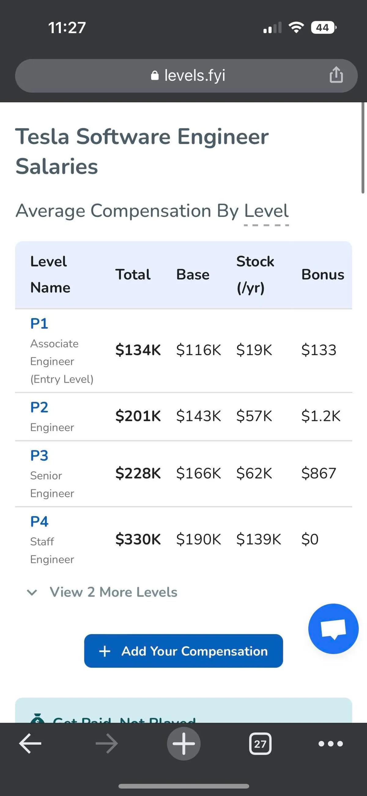This screenshot has height=796, width=367.
Task: Tap the forward navigation arrow
Action: click(x=106, y=743)
